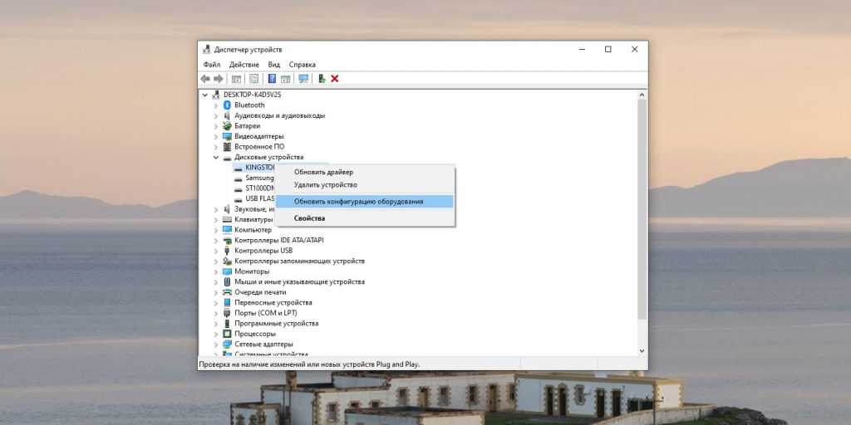Click the Bluetooth category icon
851x425 pixels.
pos(227,105)
